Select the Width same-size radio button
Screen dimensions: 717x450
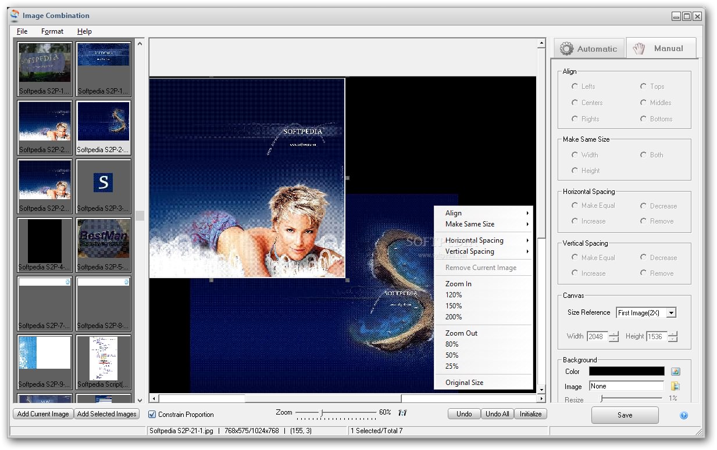pos(575,155)
